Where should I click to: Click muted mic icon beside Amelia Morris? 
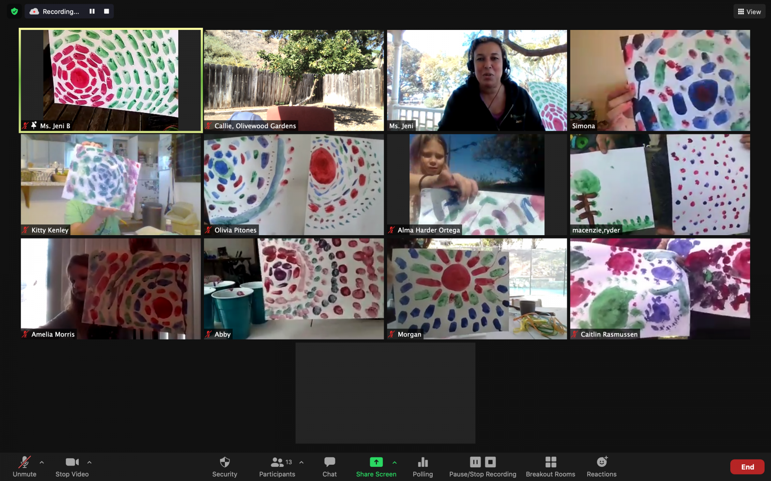pos(25,334)
